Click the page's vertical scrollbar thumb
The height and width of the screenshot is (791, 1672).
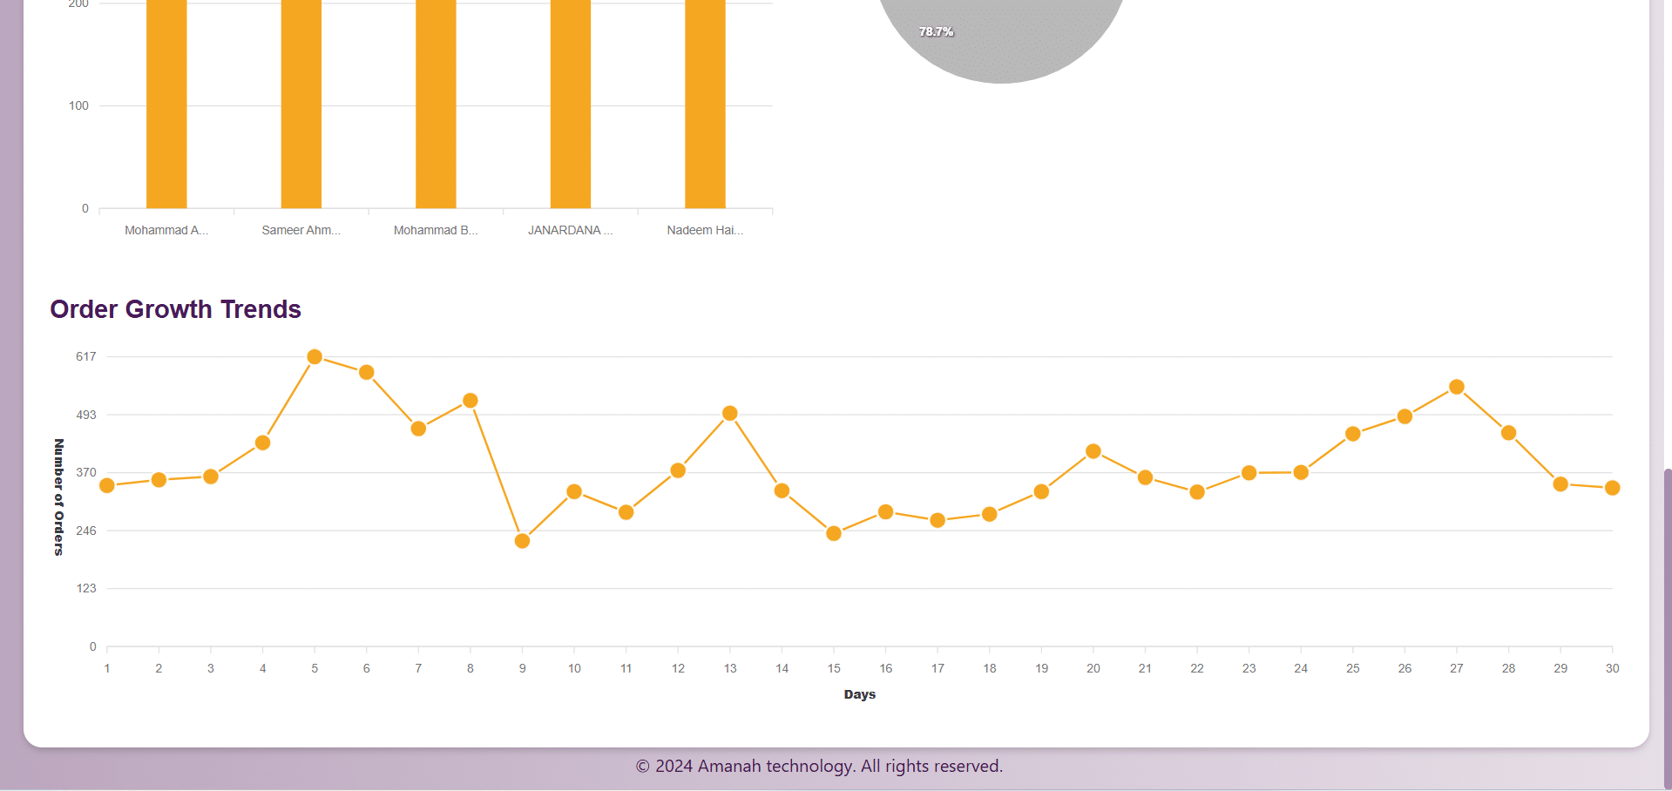pyautogui.click(x=1667, y=627)
